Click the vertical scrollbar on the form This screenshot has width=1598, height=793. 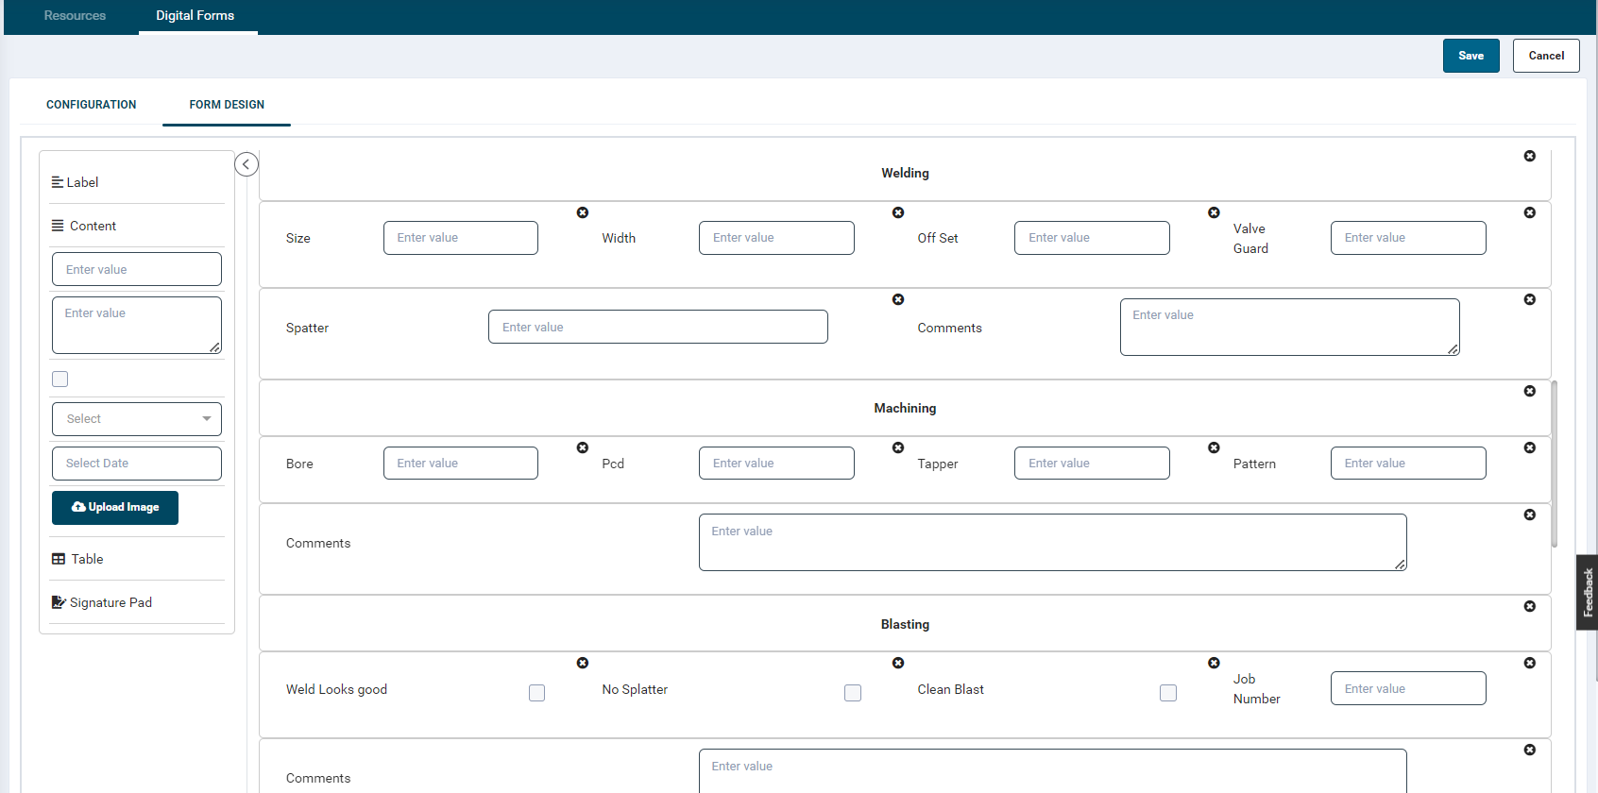click(x=1554, y=463)
